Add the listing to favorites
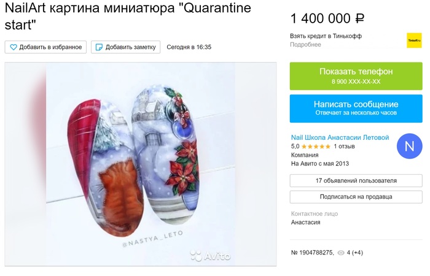Screen dimensions: 430x276 (45, 47)
